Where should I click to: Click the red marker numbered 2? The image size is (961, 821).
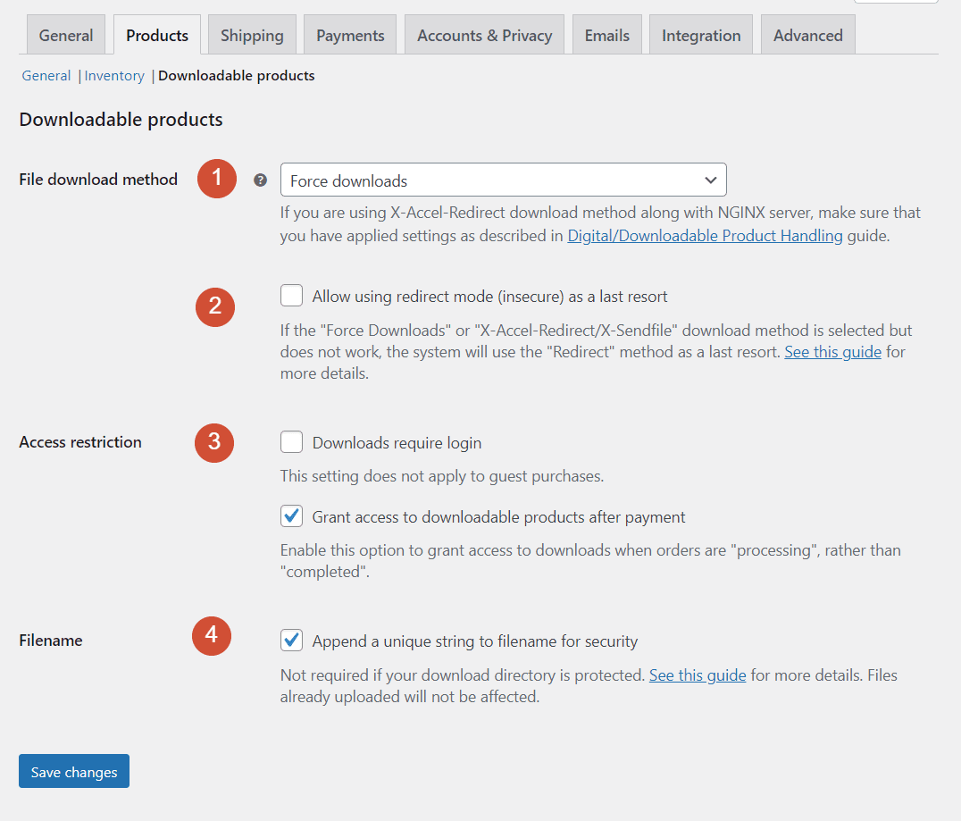(x=215, y=306)
